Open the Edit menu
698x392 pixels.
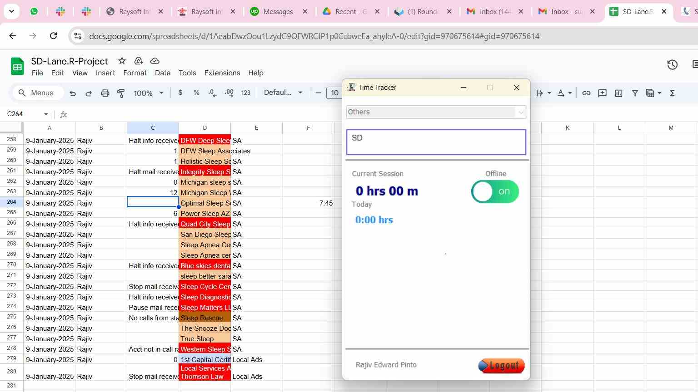click(x=57, y=73)
